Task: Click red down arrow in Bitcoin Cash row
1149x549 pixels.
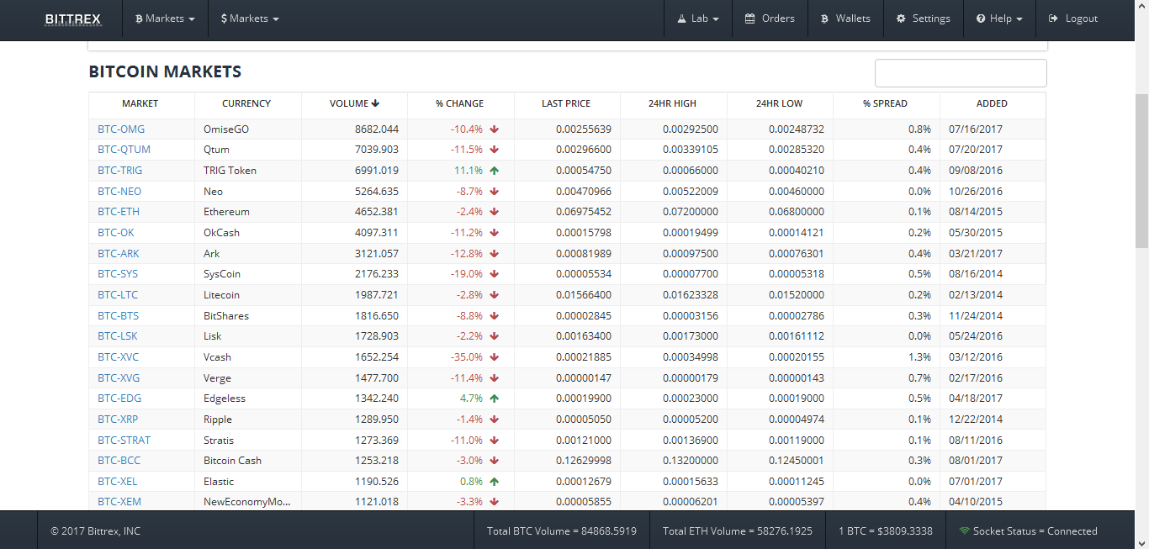Action: click(x=495, y=461)
